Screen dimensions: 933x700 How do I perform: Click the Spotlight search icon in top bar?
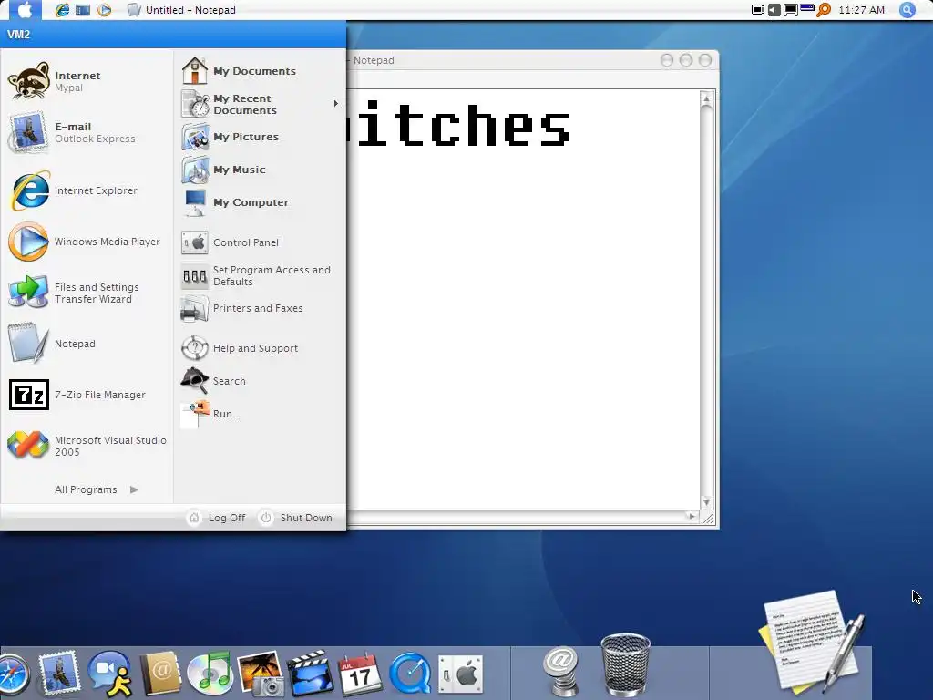coord(907,10)
